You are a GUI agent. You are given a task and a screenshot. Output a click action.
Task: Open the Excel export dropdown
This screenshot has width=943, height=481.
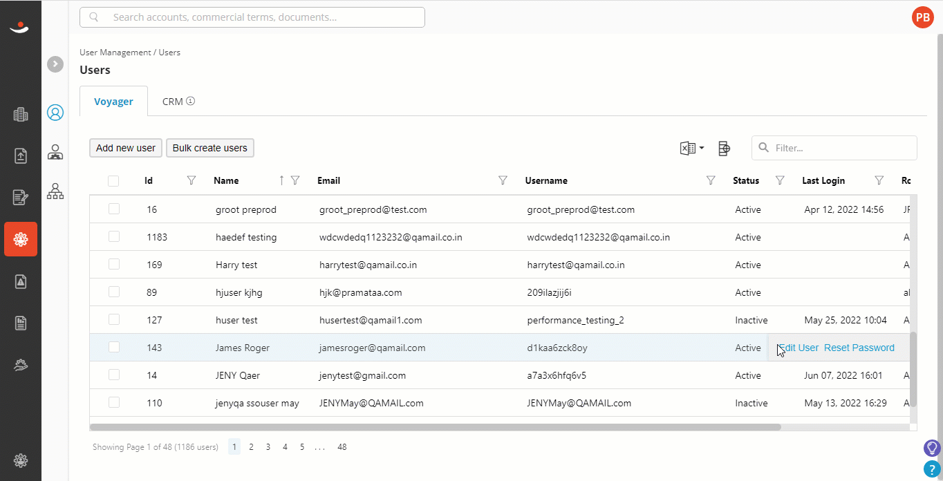[692, 148]
